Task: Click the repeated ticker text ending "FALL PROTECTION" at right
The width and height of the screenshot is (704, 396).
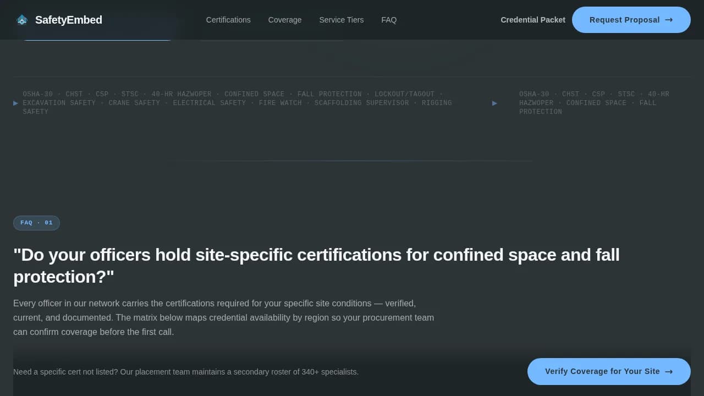Action: (x=594, y=103)
